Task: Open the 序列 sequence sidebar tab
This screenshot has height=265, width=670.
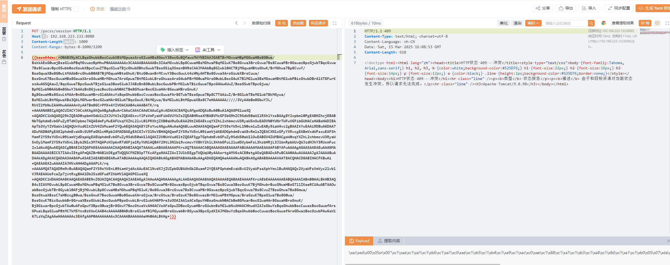Action: (4, 57)
